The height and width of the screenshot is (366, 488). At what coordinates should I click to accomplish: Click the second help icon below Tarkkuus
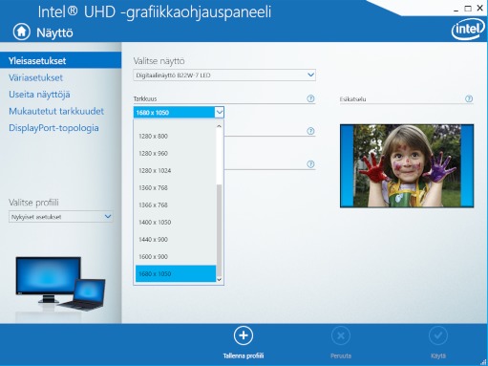pos(310,131)
